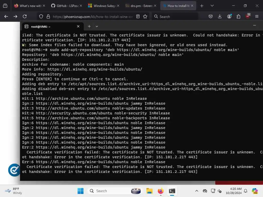263x197 pixels.
Task: Open the Windows Start menu
Action: click(x=80, y=191)
